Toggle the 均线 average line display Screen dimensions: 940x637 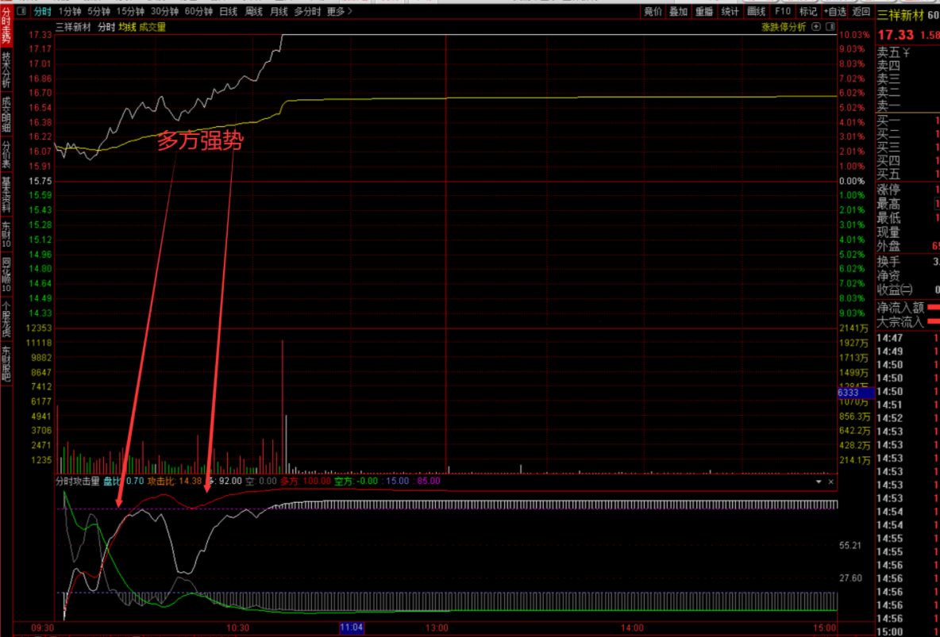click(127, 27)
